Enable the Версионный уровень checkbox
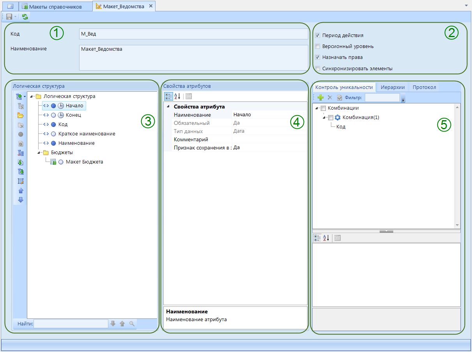472x352 pixels. (x=318, y=46)
